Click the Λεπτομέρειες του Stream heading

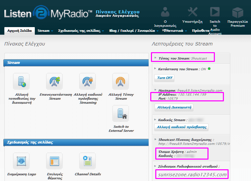coord(182,44)
